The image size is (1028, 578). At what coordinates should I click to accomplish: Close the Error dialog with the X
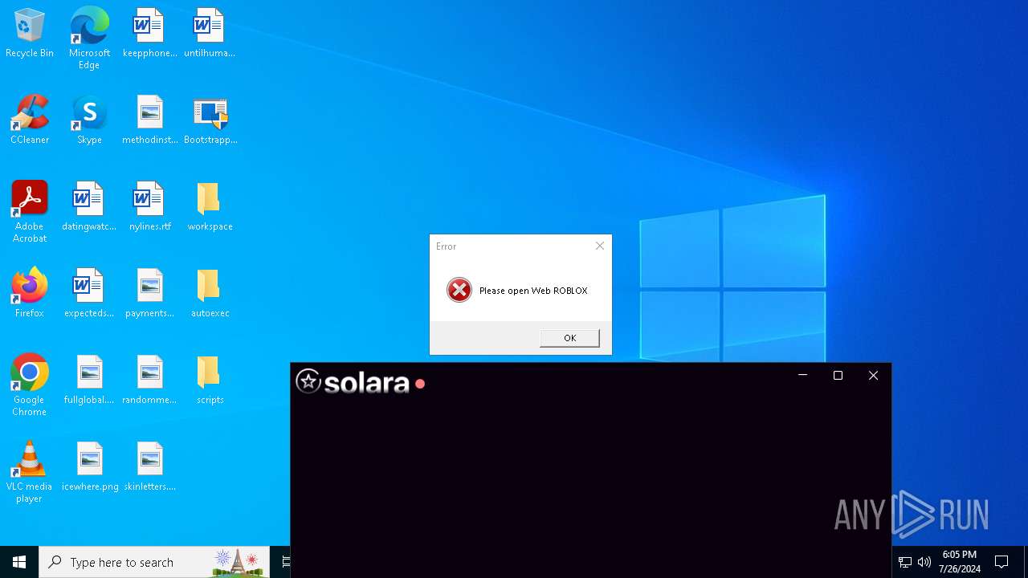coord(599,246)
